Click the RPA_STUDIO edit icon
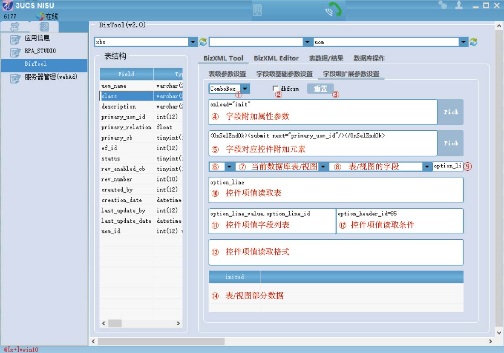This screenshot has height=353, width=504. (x=15, y=52)
